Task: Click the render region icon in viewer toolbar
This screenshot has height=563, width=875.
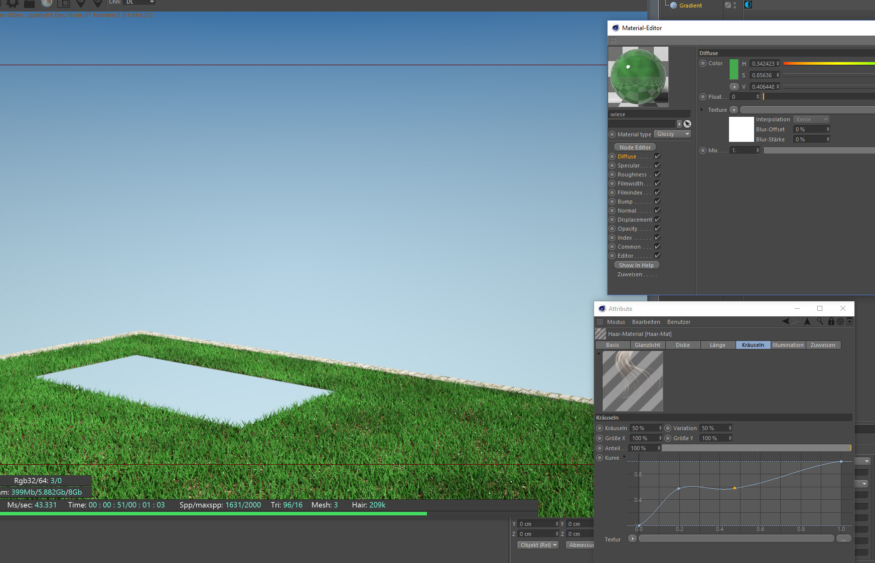Action: point(64,3)
